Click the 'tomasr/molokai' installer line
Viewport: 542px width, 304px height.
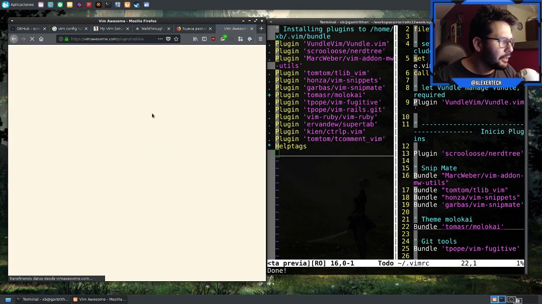320,95
